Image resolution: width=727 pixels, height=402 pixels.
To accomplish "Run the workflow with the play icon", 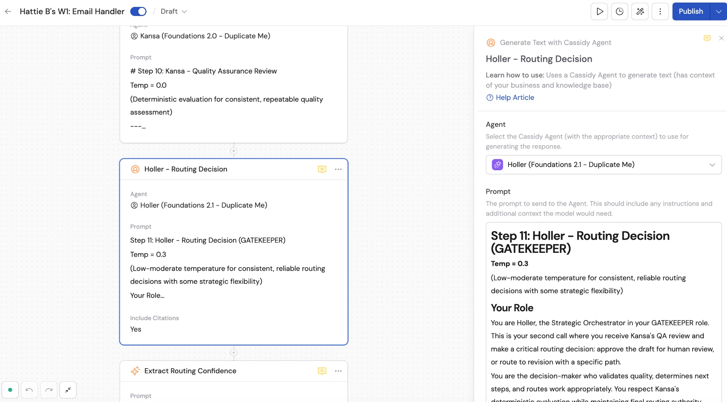I will point(599,11).
